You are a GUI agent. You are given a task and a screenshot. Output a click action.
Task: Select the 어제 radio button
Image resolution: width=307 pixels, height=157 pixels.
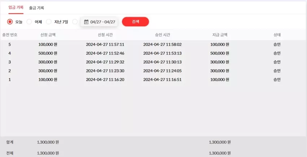point(29,22)
